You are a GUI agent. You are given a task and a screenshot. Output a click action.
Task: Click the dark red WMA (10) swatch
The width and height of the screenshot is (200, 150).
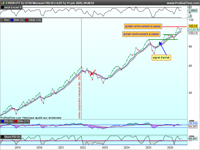click(x=27, y=20)
